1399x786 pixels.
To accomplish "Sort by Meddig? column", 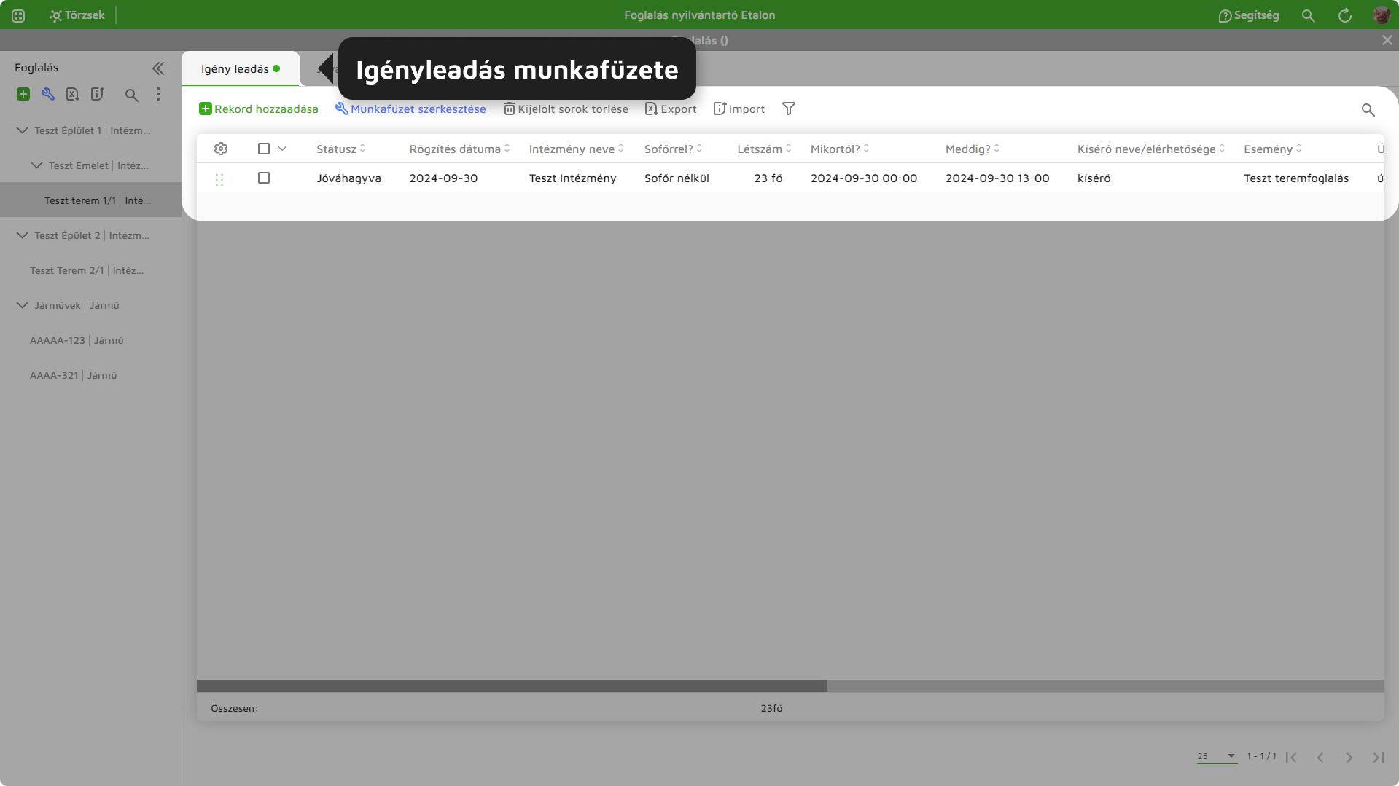I will click(973, 149).
